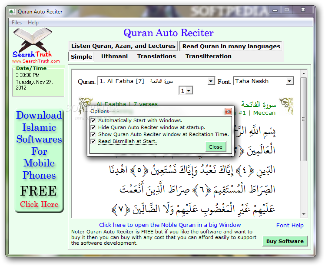The height and width of the screenshot is (266, 325).
Task: Open the Files menu
Action: tap(17, 23)
